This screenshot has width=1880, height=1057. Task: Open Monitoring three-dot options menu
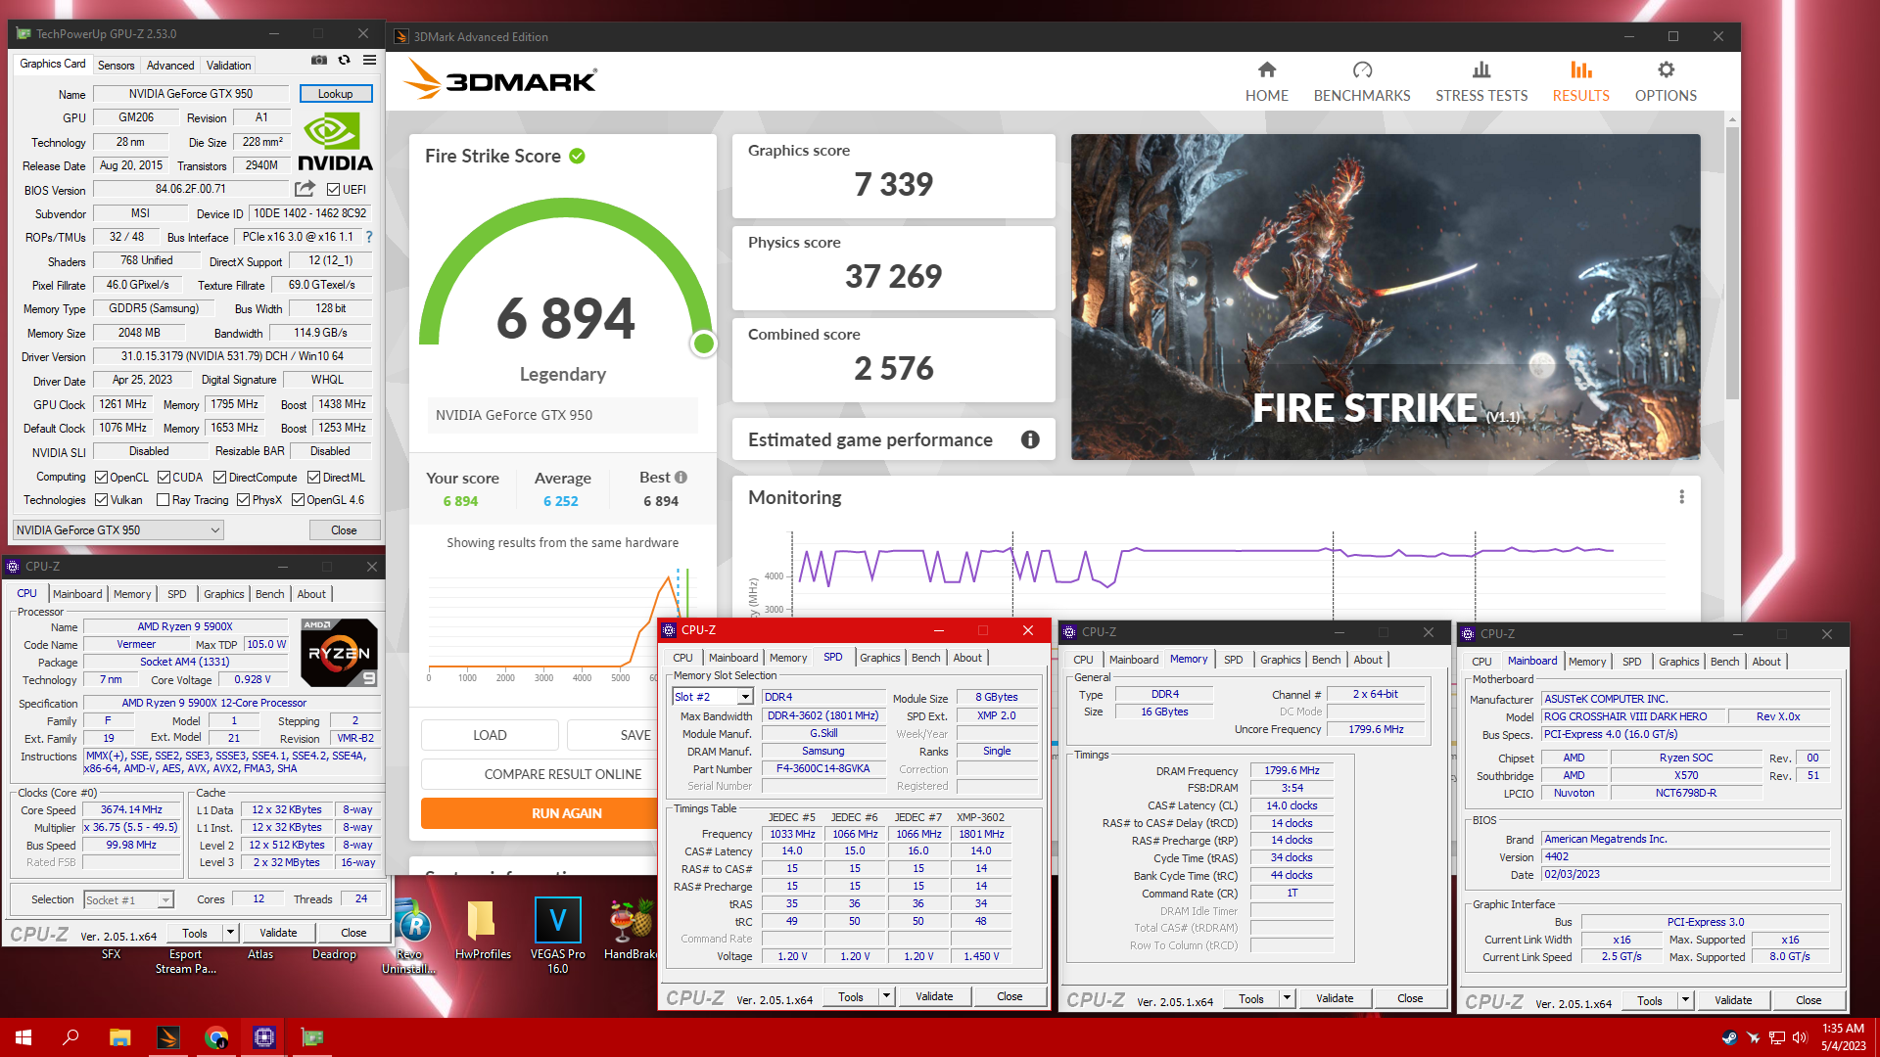click(1682, 497)
